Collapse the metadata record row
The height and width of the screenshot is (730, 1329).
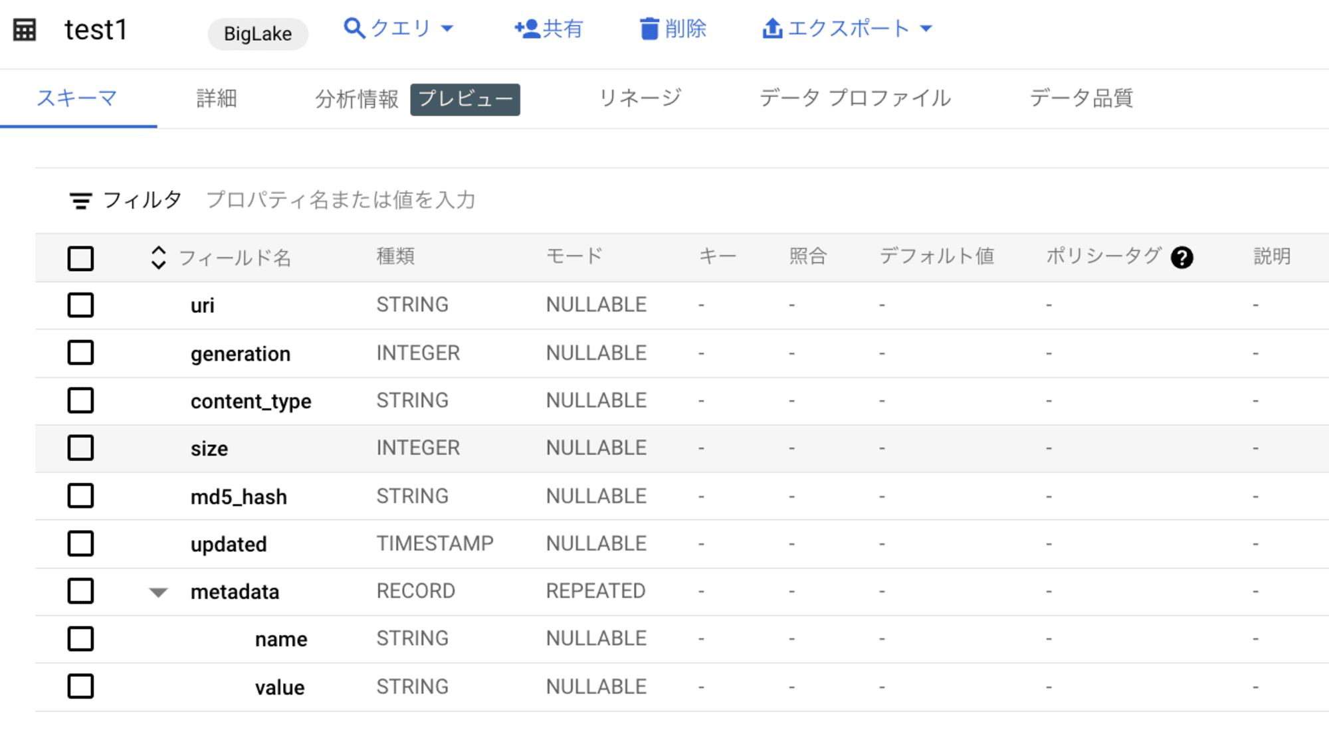[x=158, y=592]
